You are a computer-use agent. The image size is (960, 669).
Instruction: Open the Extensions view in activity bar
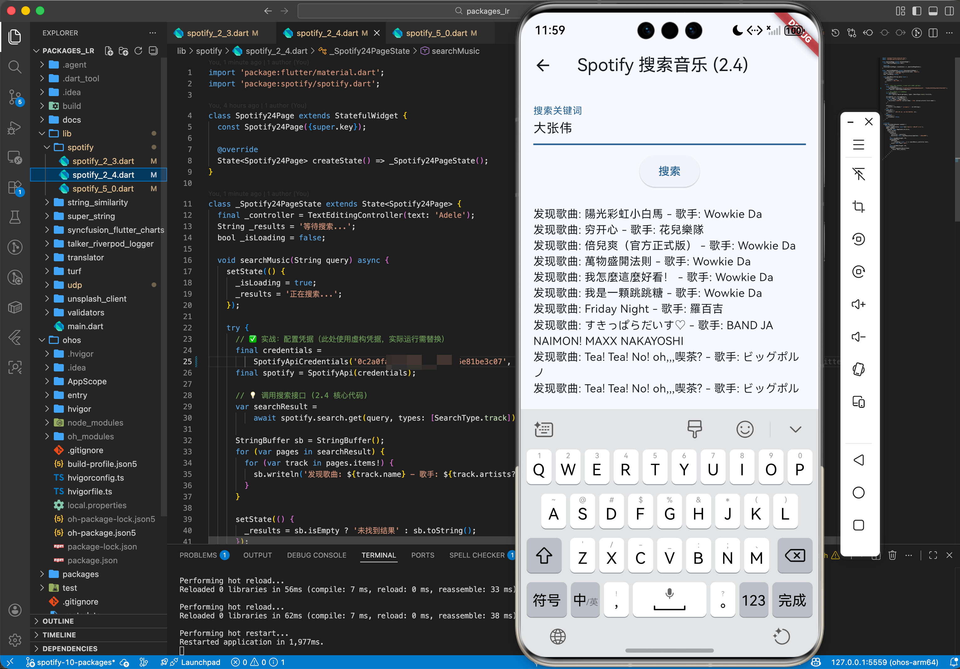[15, 187]
